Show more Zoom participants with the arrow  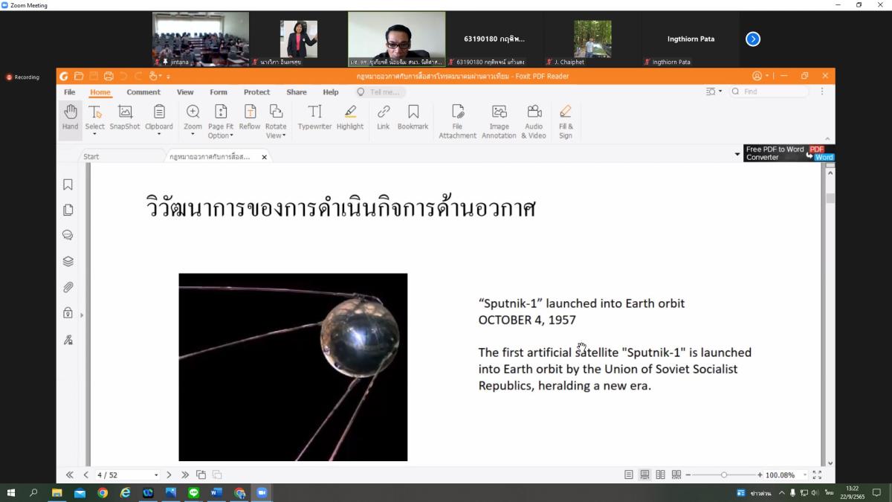coord(753,39)
